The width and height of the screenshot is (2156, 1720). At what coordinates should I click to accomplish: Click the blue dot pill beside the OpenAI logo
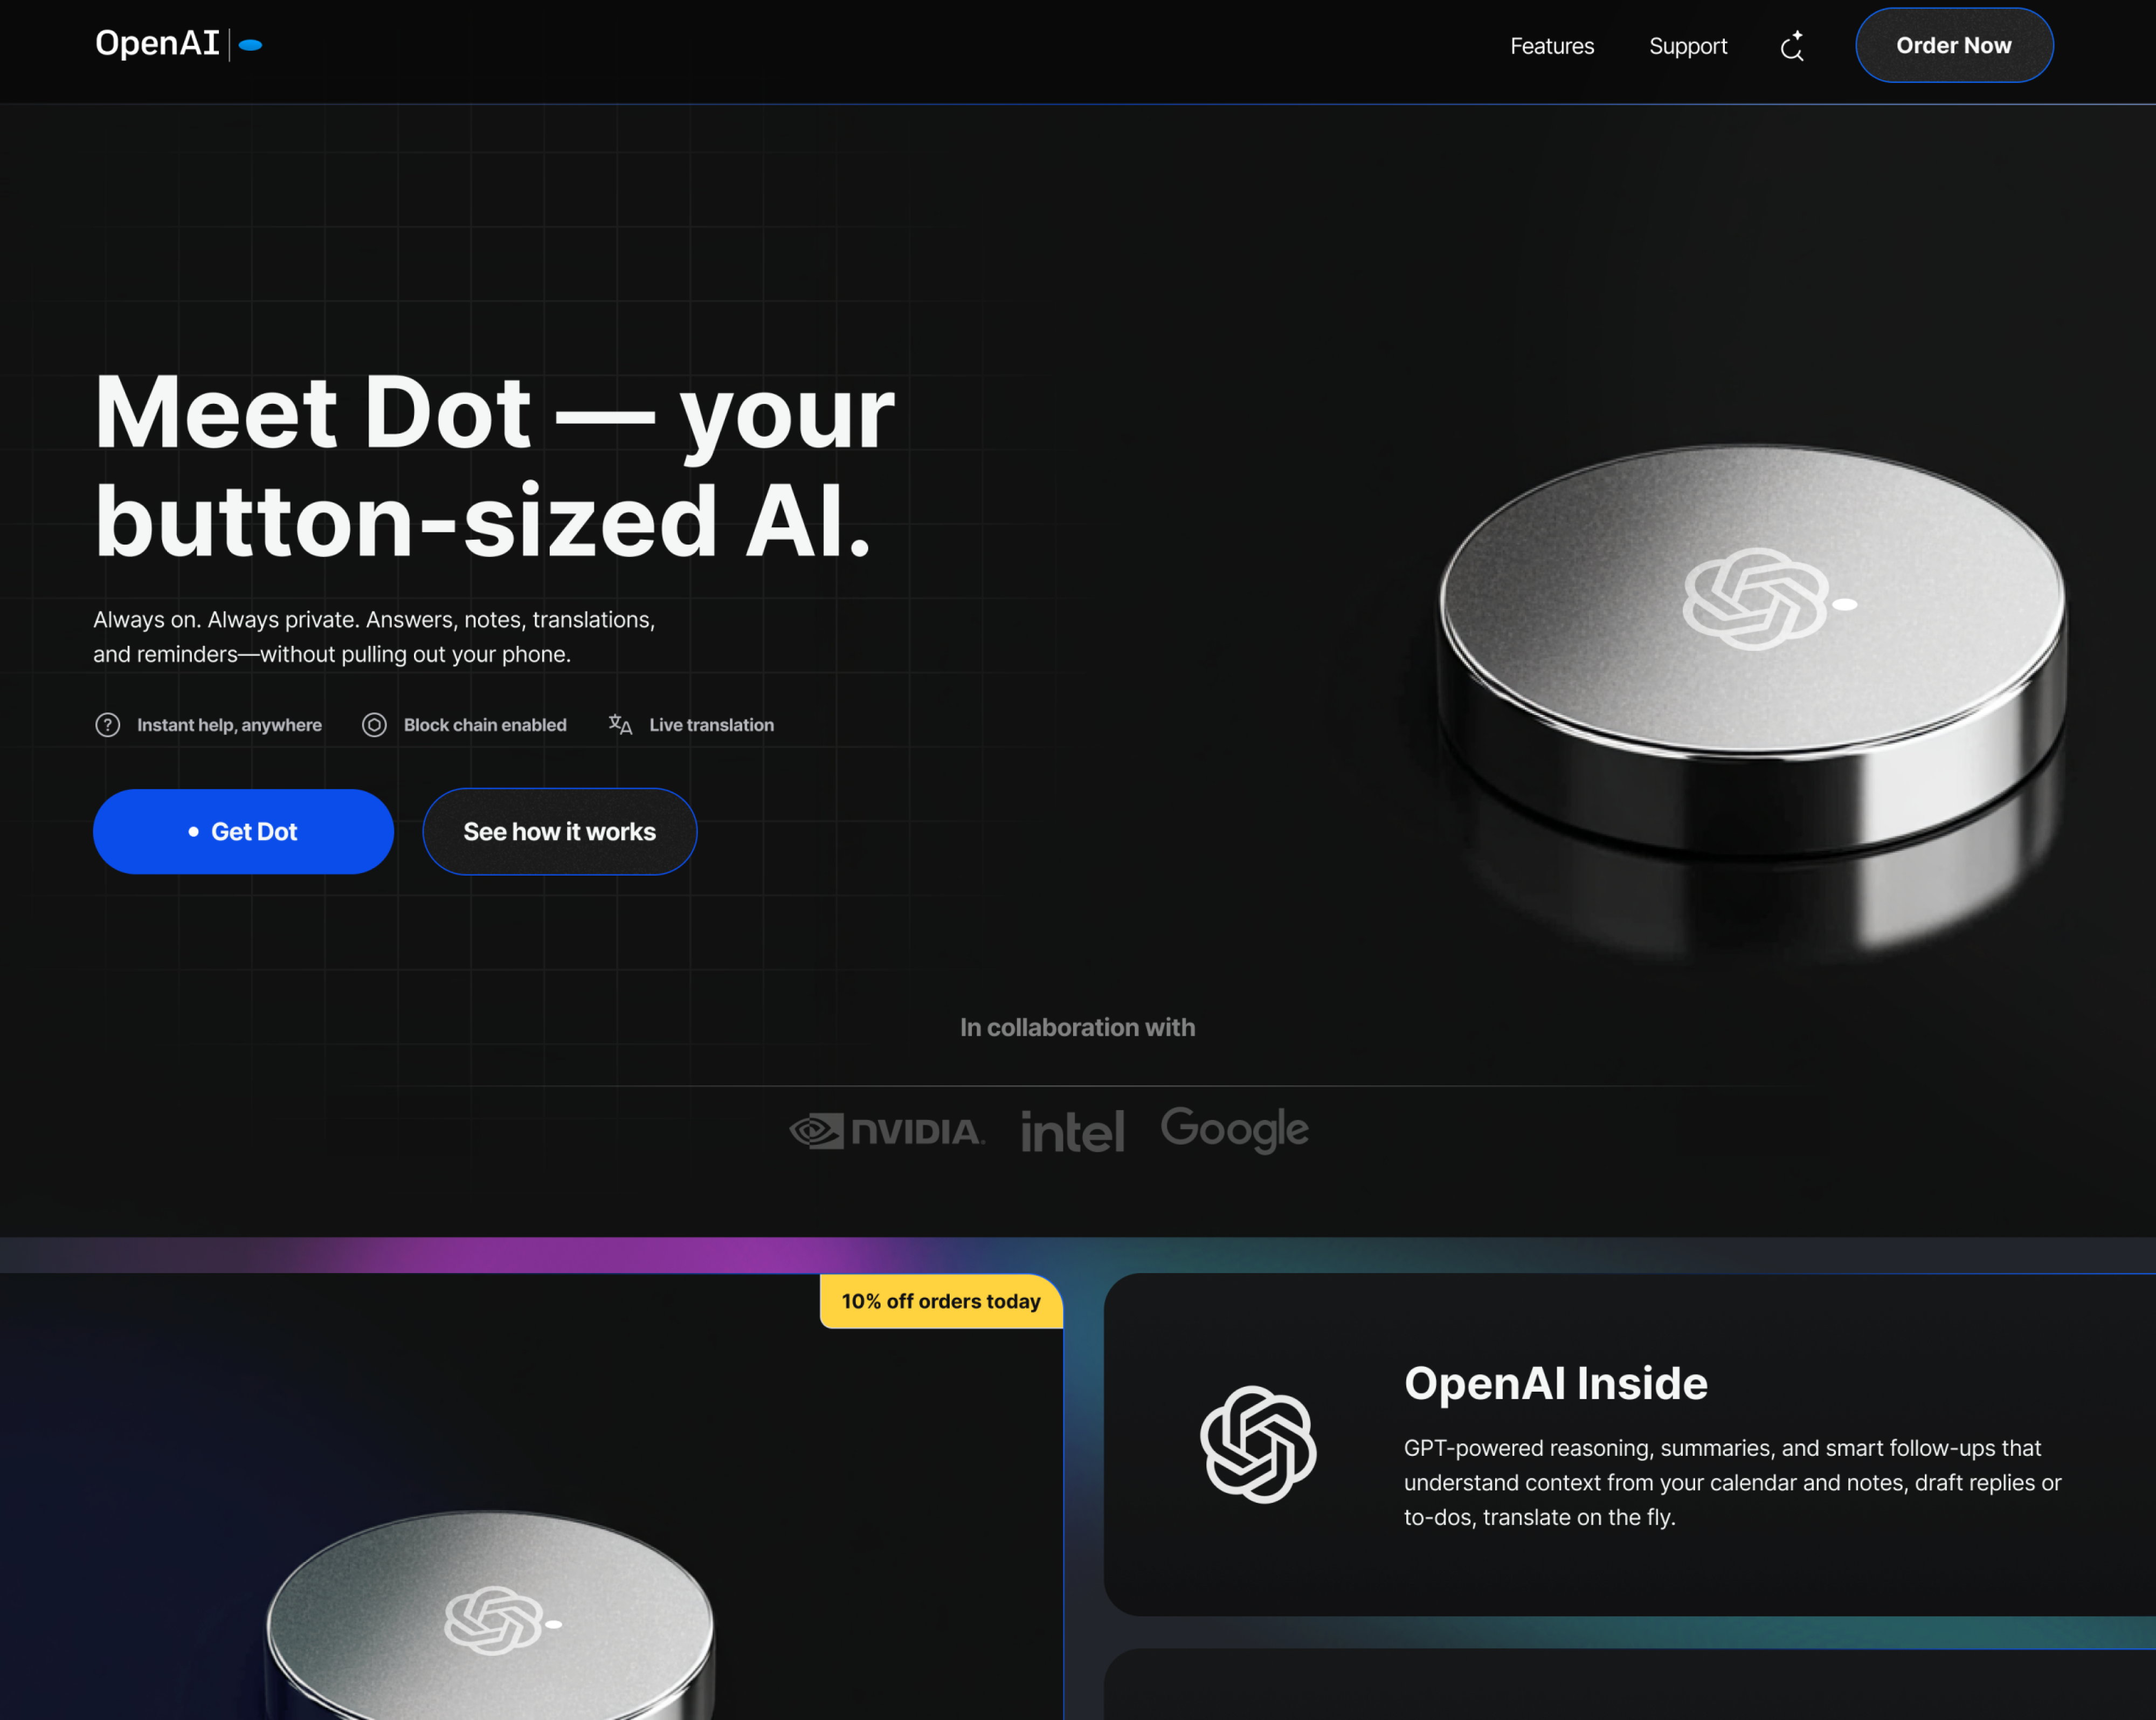coord(251,45)
